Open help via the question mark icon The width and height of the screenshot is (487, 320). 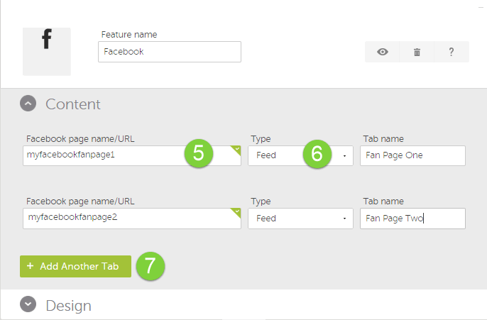point(452,52)
